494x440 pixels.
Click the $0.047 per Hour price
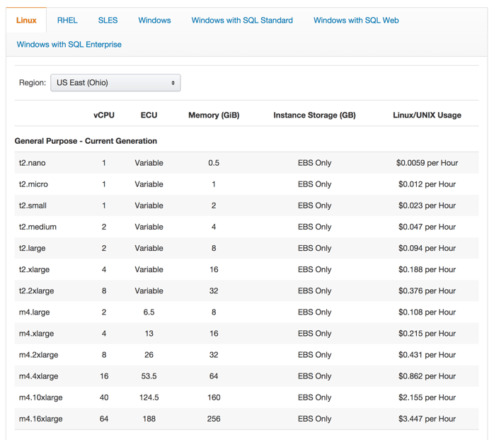pyautogui.click(x=427, y=227)
